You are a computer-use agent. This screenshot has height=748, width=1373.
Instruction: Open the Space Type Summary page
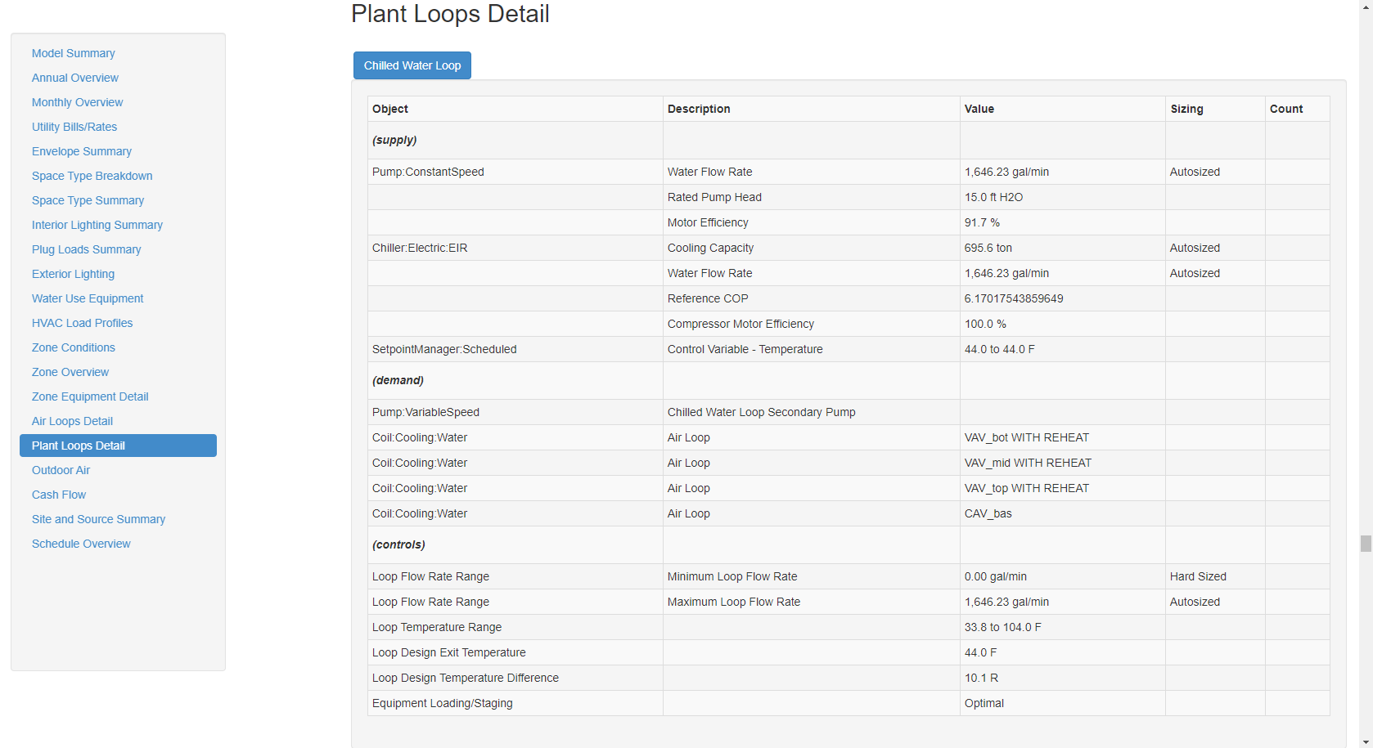pyautogui.click(x=88, y=200)
